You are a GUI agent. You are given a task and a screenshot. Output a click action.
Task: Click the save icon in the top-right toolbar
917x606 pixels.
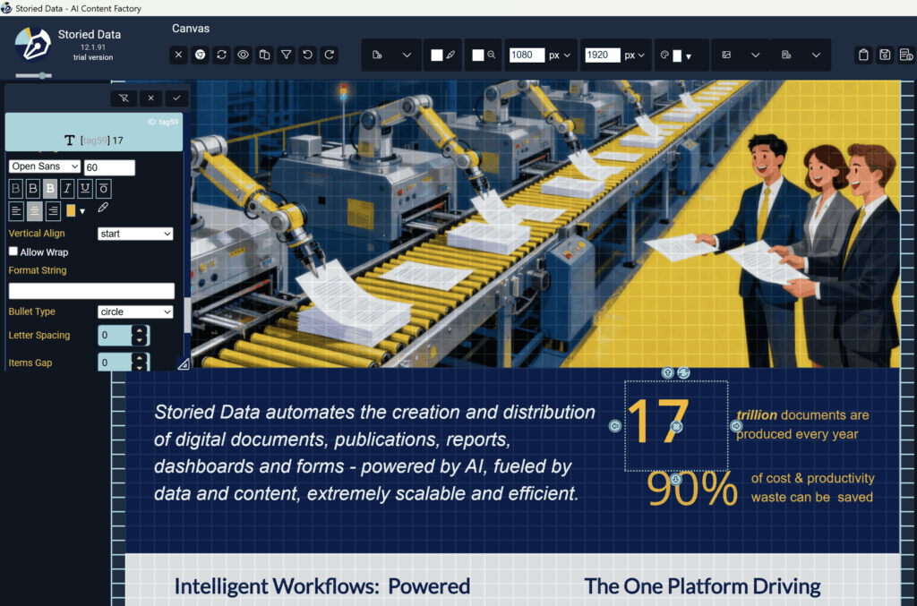[x=884, y=55]
